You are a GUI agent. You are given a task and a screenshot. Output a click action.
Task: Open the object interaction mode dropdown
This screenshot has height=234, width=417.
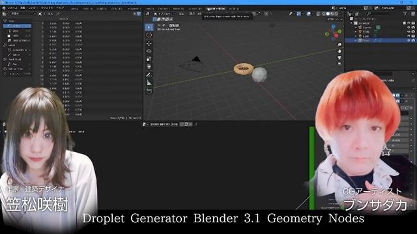pyautogui.click(x=164, y=14)
